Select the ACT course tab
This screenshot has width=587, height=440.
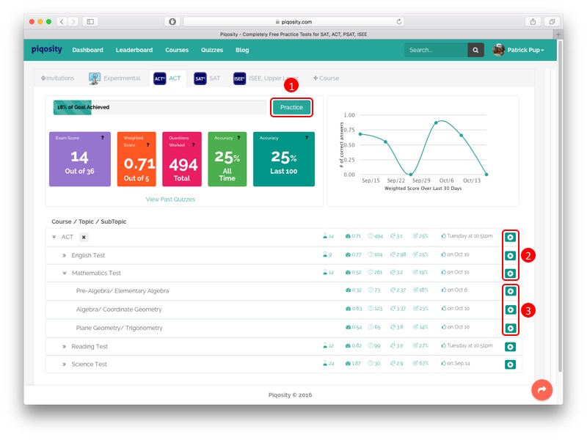167,78
